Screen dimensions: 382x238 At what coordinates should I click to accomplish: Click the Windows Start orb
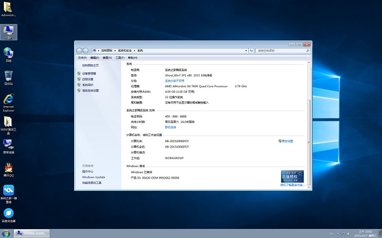[x=5, y=234]
